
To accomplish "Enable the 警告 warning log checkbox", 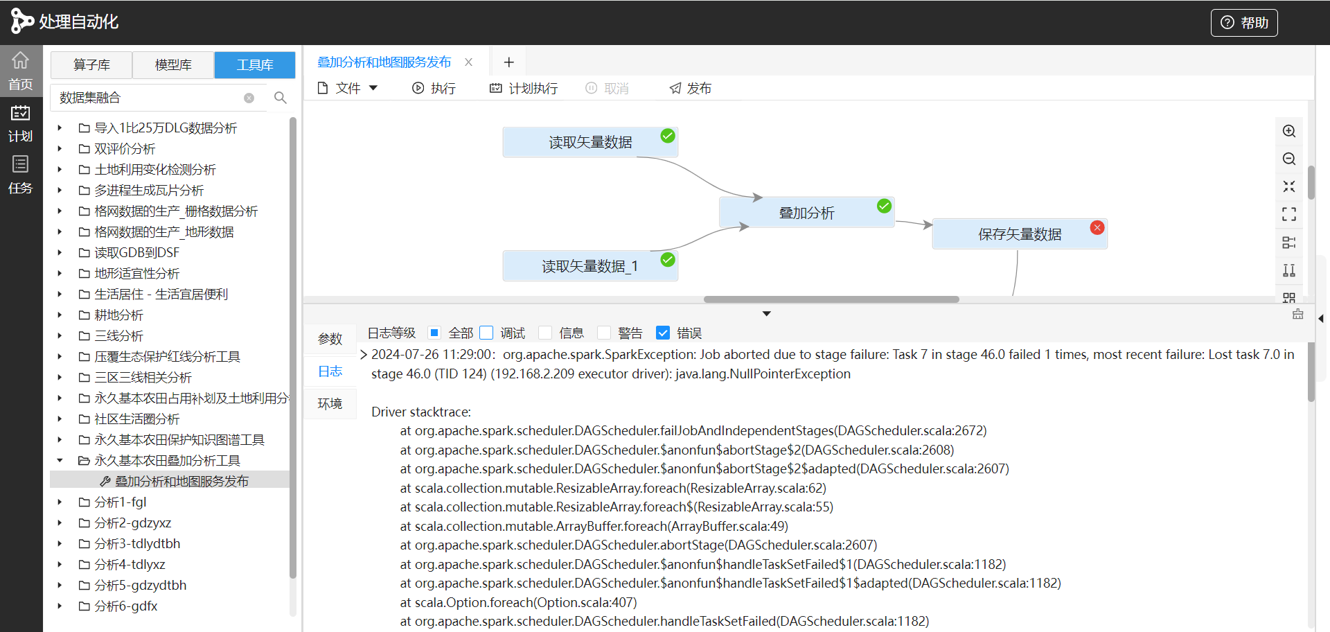I will (x=604, y=333).
